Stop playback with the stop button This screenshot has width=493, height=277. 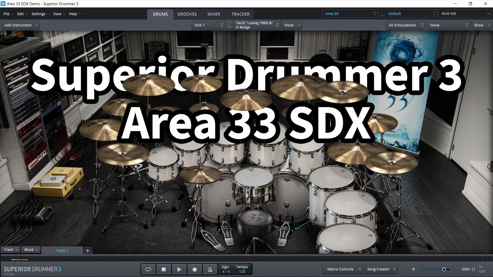point(164,269)
